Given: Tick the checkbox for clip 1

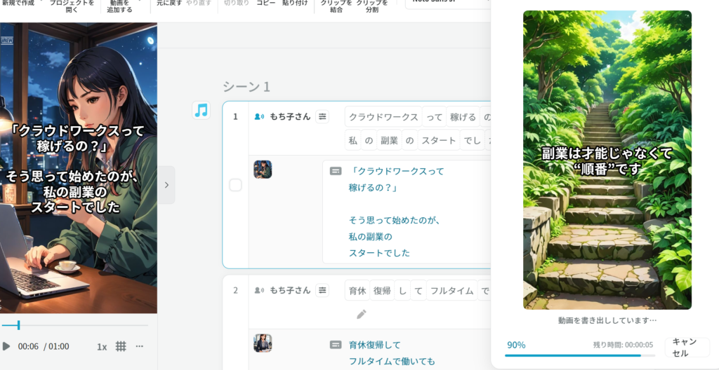Looking at the screenshot, I should 236,185.
